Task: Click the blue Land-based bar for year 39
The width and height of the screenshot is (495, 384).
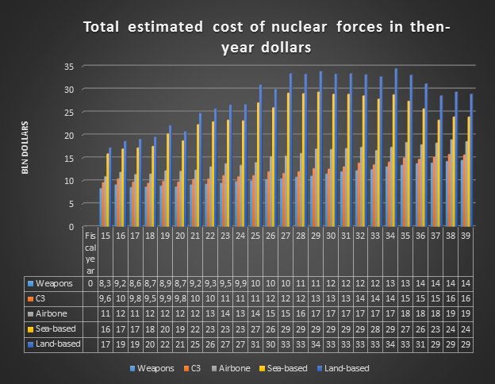Action: click(471, 160)
